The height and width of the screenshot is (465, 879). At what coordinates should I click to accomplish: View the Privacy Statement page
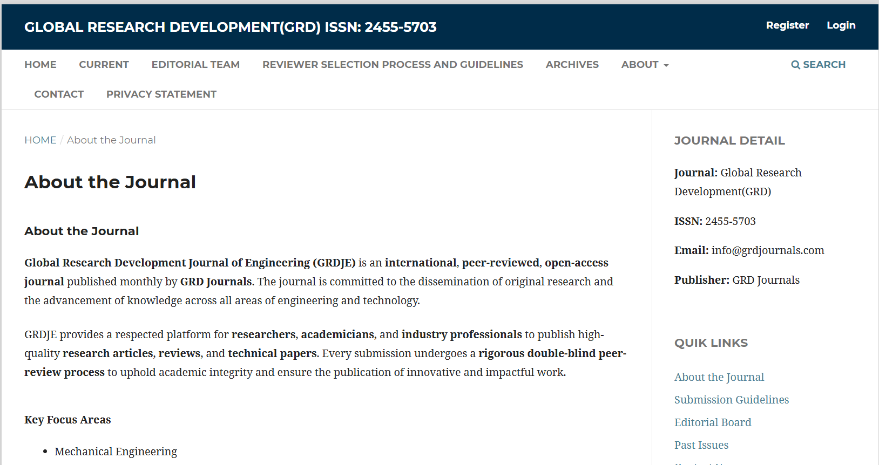coord(161,94)
